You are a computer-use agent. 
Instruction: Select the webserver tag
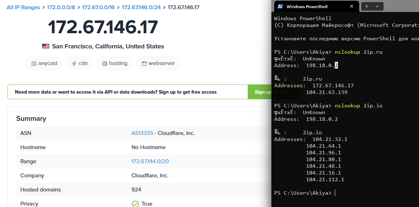[158, 63]
